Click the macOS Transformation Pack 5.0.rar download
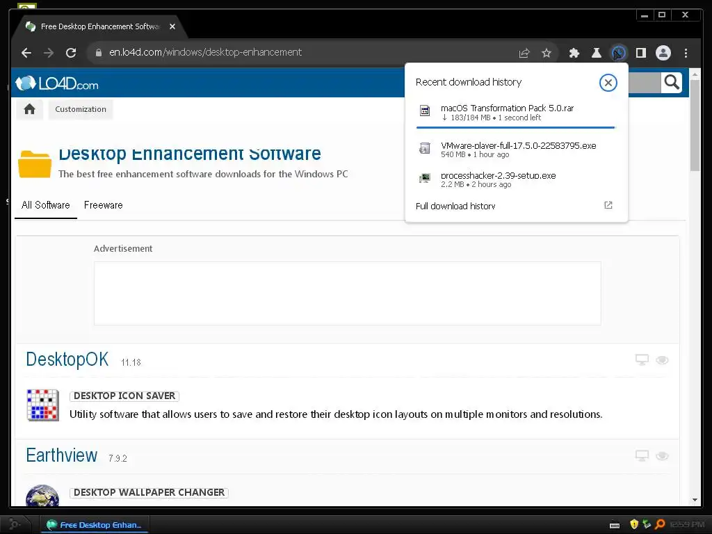Viewport: 712px width, 534px height. coord(515,113)
